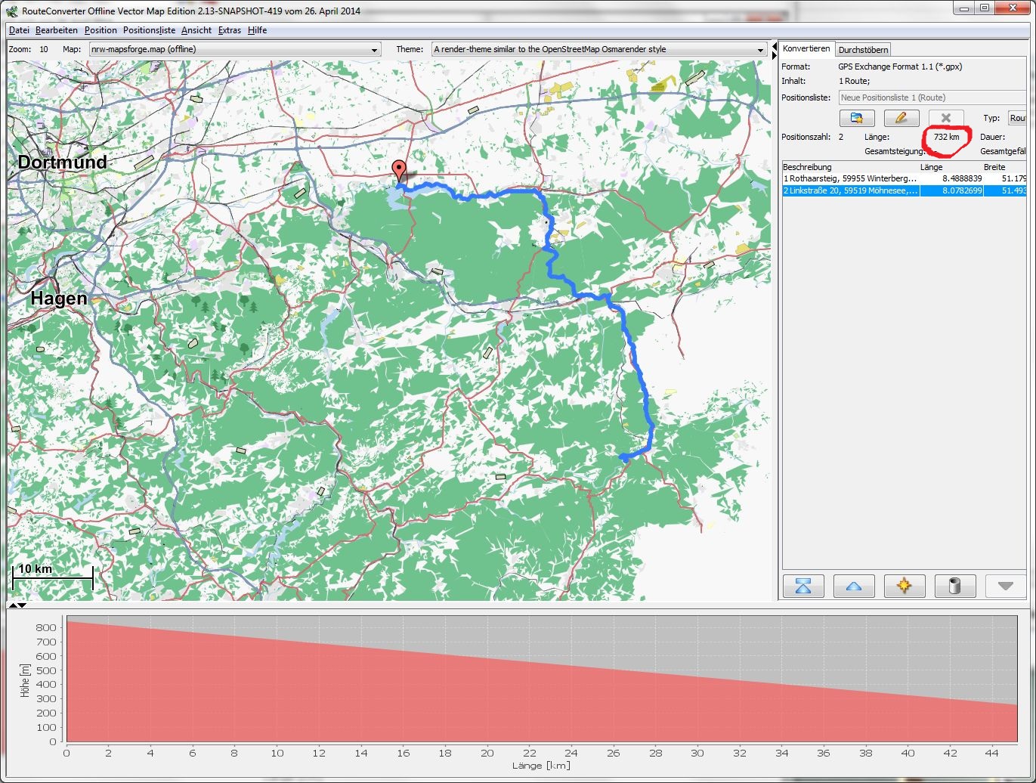Open the Typ route type dropdown

[x=1017, y=118]
